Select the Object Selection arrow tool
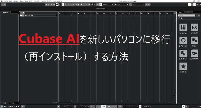Image resolution: width=201 pixels, height=108 pixels. pos(63,4)
